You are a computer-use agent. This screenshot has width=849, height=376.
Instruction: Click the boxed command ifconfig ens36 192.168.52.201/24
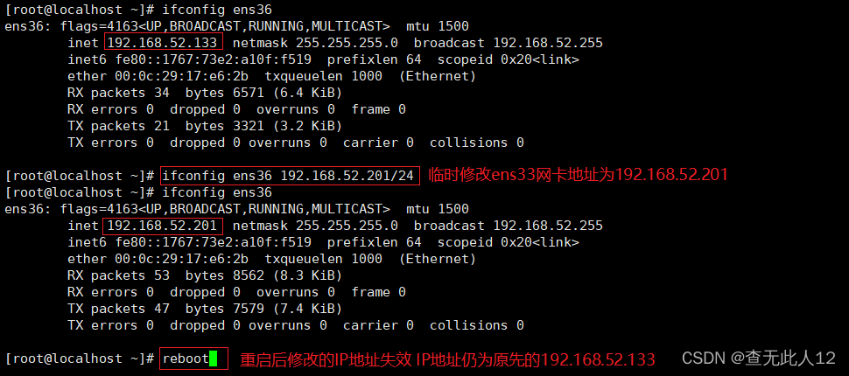click(x=291, y=175)
